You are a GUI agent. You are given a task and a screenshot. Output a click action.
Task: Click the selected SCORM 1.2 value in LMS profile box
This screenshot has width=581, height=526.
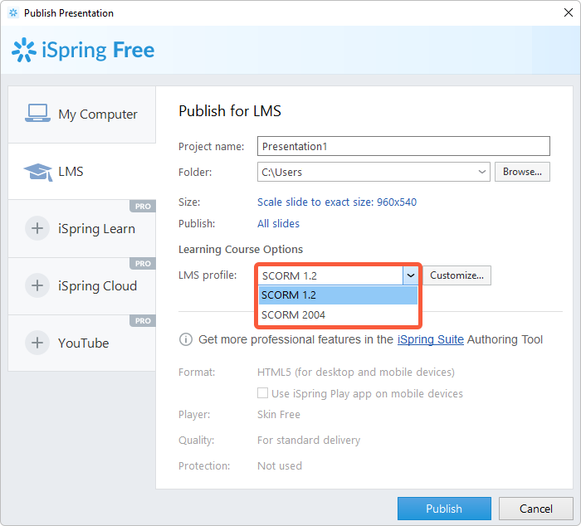point(290,276)
